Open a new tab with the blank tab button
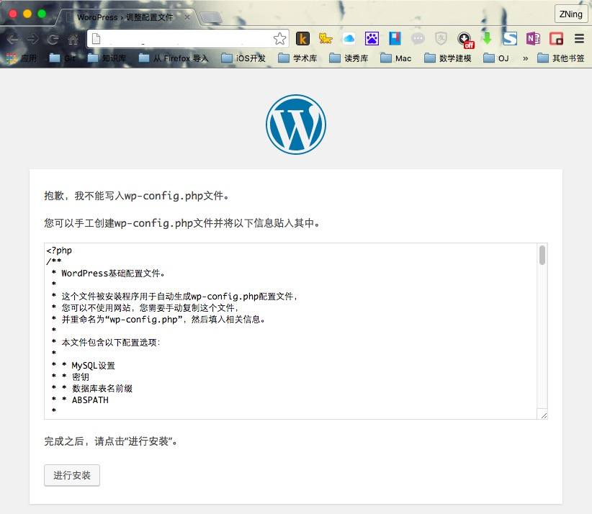This screenshot has height=514, width=592. point(211,17)
